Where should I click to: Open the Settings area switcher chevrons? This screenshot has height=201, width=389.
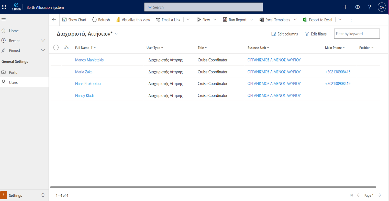(43, 195)
